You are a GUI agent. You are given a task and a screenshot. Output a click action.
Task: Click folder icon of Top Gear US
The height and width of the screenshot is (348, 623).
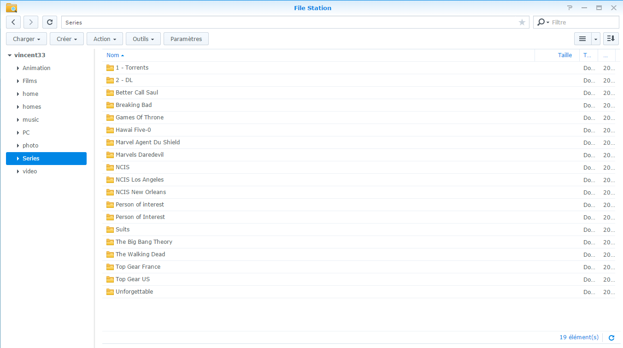tap(110, 279)
